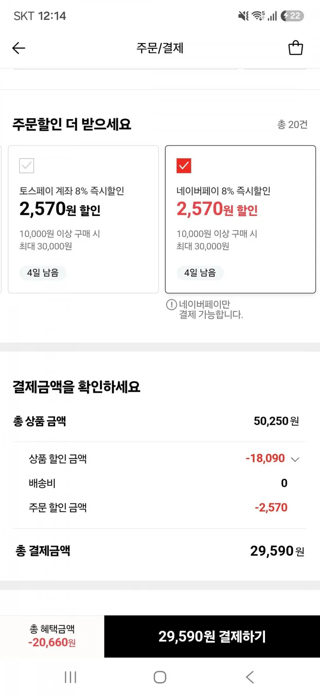The image size is (320, 695).
Task: Check the 토스페이 계좌 8% discount checkbox
Action: [26, 165]
